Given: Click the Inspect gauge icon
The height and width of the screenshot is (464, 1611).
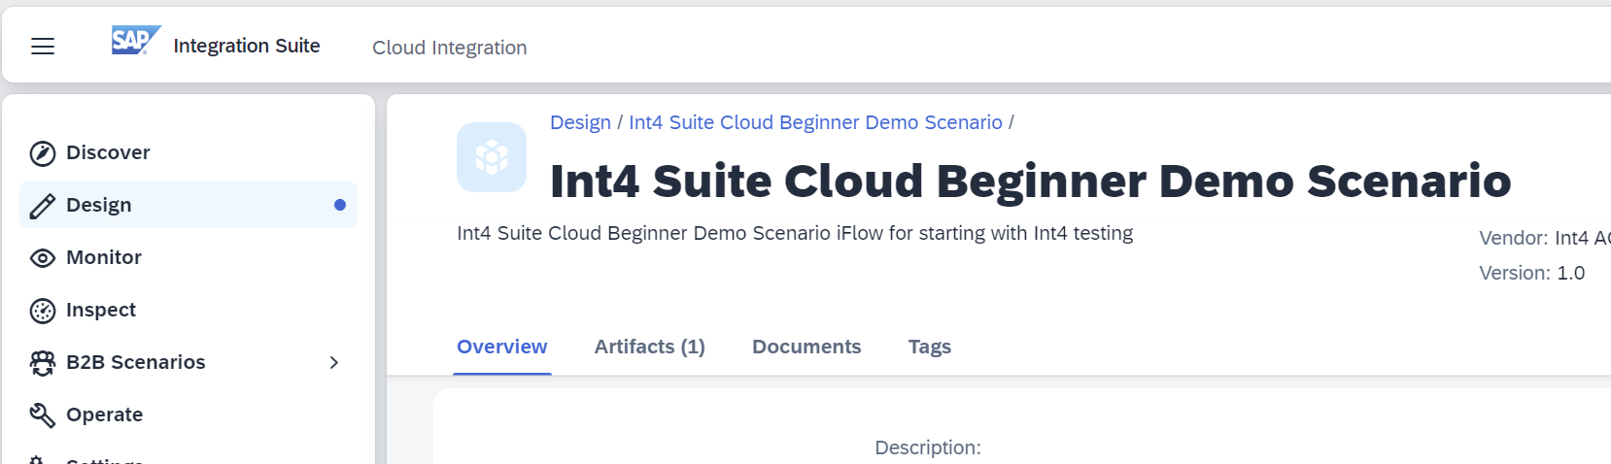Looking at the screenshot, I should click(43, 311).
